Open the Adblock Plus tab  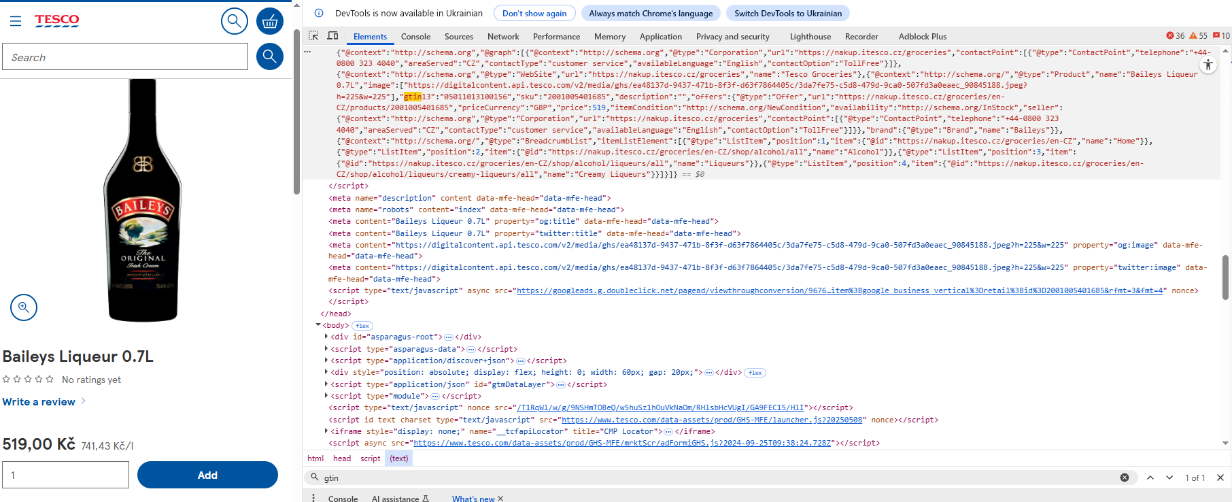coord(922,37)
